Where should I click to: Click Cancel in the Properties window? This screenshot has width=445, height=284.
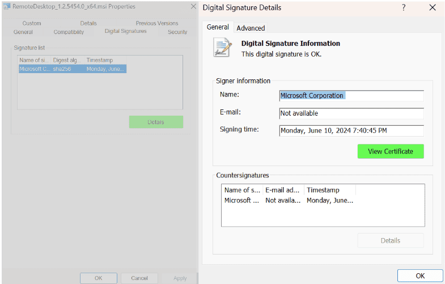(x=139, y=278)
